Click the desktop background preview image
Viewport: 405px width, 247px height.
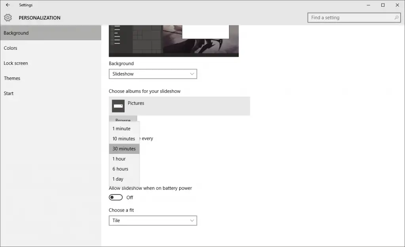tap(174, 41)
